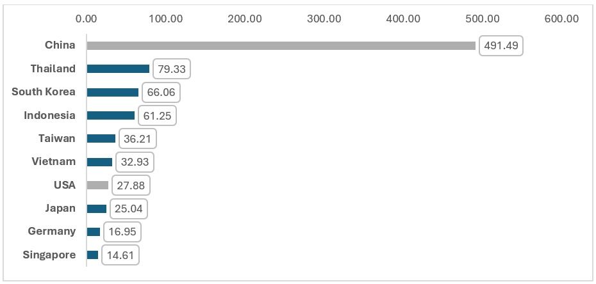Image resolution: width=596 pixels, height=284 pixels.
Task: Click the Vietnam bar
Action: [x=99, y=162]
